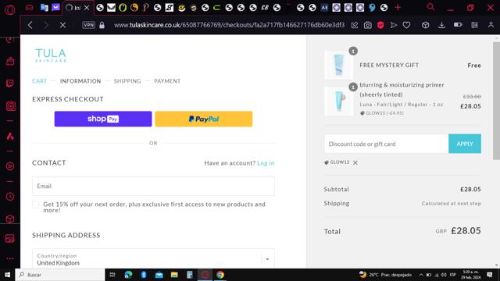Click the free mystery gift thumbnail
The image size is (500, 281).
pos(338,65)
